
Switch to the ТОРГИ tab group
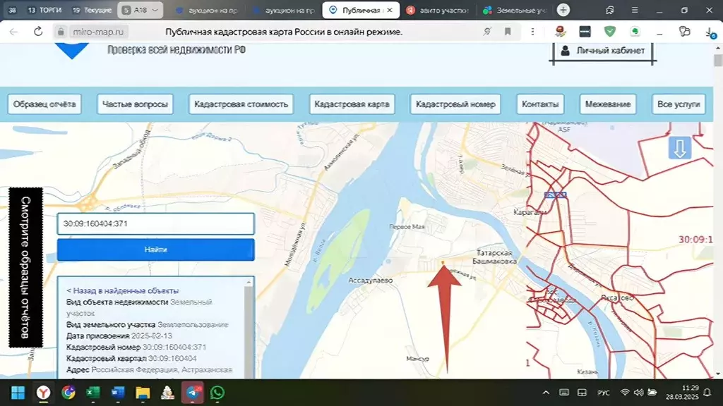click(x=44, y=10)
